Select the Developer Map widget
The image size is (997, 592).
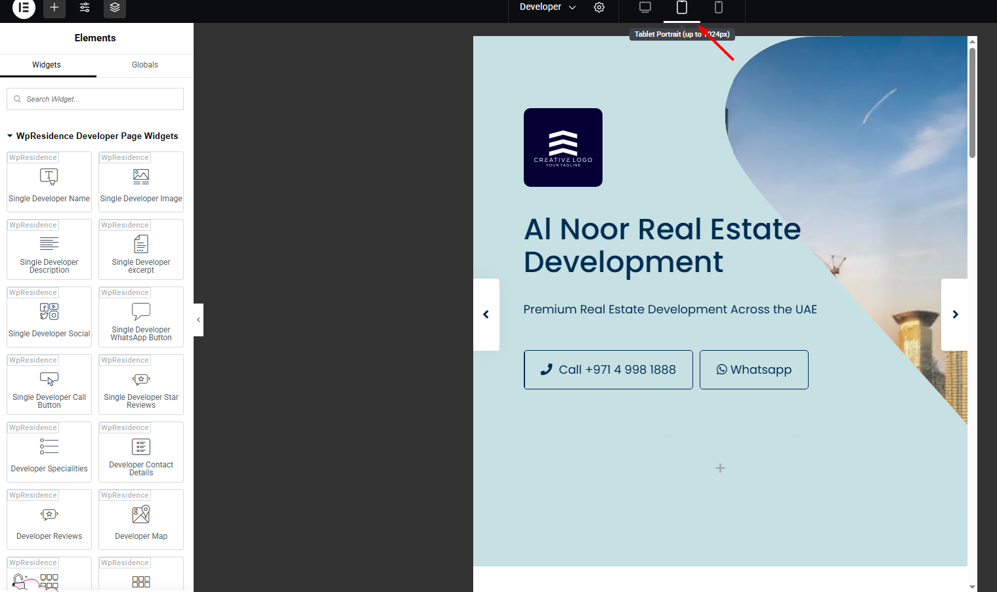click(141, 520)
